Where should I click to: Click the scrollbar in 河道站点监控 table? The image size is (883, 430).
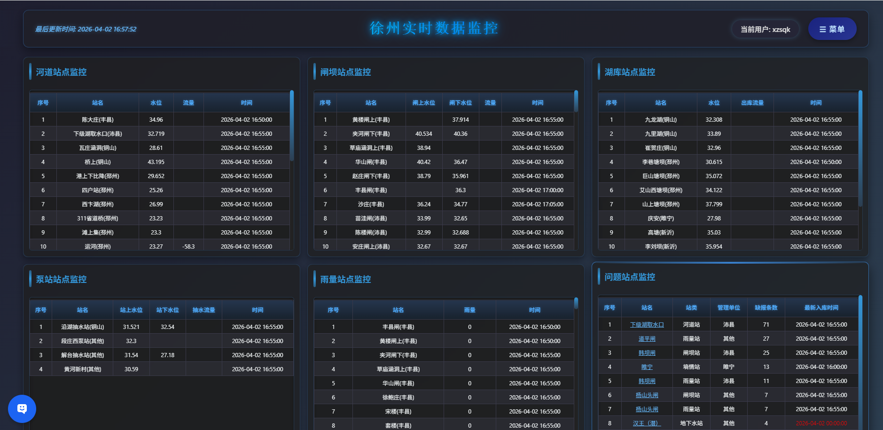tap(292, 125)
